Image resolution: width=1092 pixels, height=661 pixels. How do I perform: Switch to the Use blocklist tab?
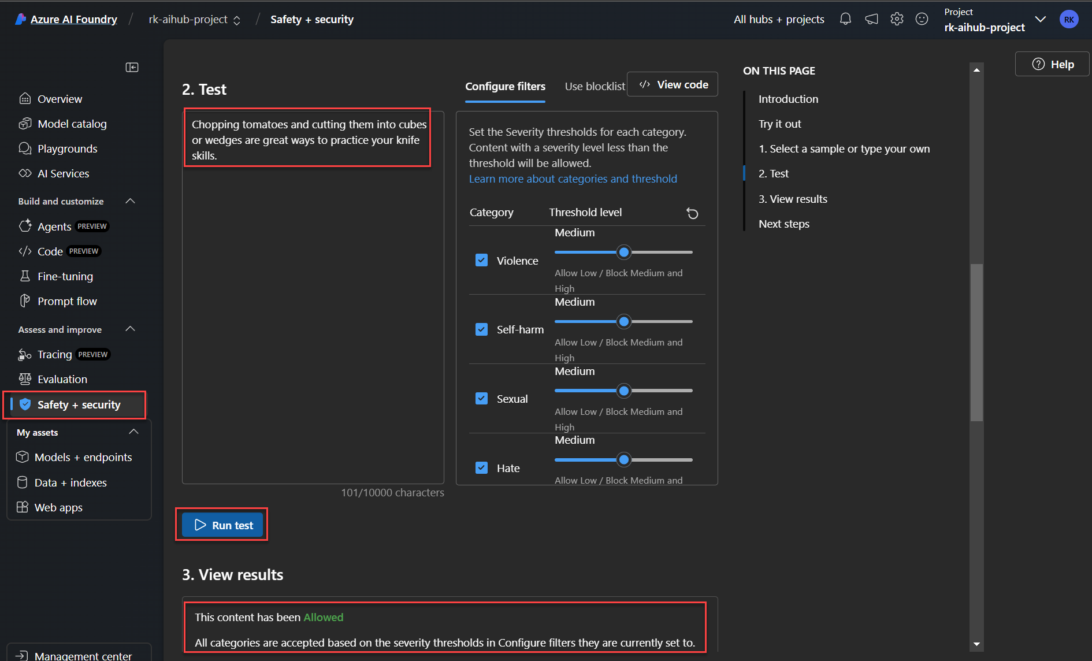(595, 86)
